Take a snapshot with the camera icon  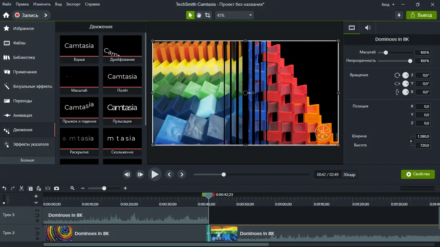coord(57,188)
